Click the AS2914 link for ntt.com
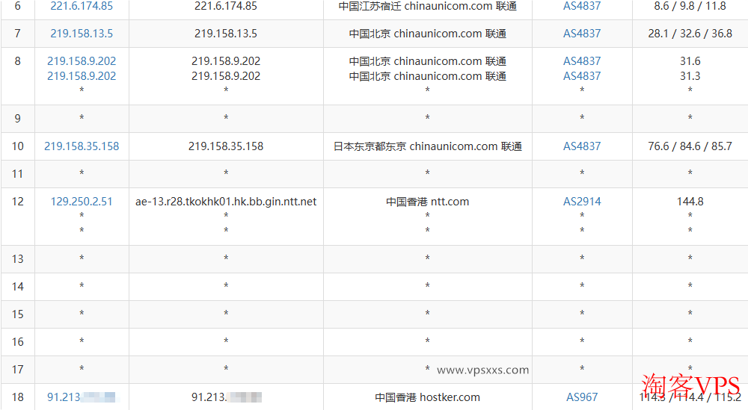 [582, 202]
